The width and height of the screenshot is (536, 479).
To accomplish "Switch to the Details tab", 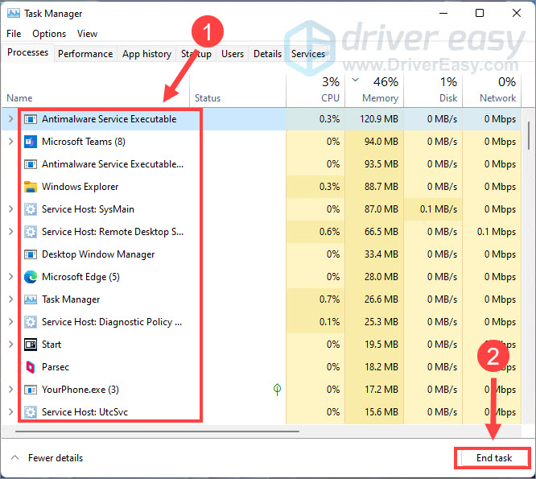I will click(268, 54).
